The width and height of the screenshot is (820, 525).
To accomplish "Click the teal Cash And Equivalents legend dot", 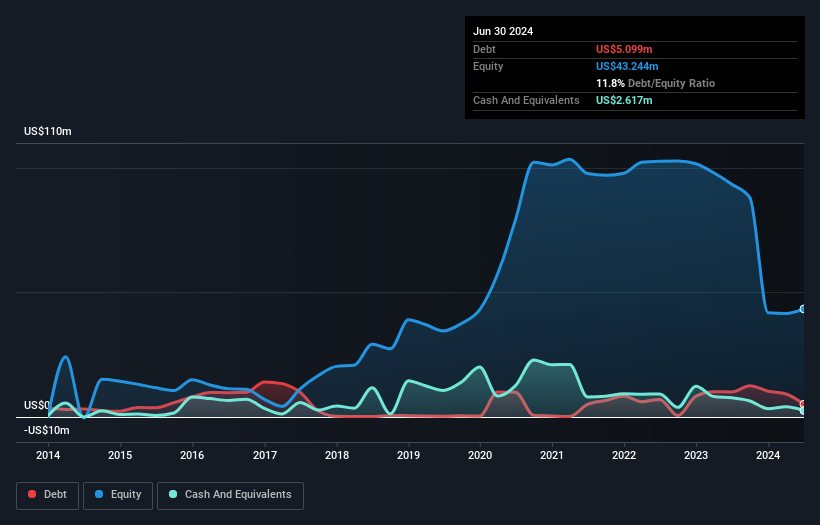I will 173,494.
